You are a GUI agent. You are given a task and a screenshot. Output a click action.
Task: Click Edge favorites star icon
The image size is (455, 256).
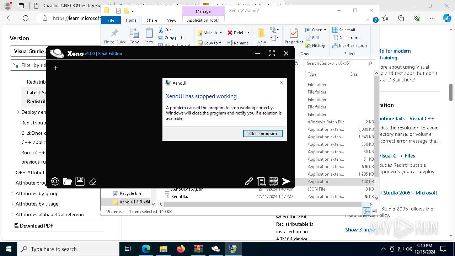pyautogui.click(x=385, y=18)
